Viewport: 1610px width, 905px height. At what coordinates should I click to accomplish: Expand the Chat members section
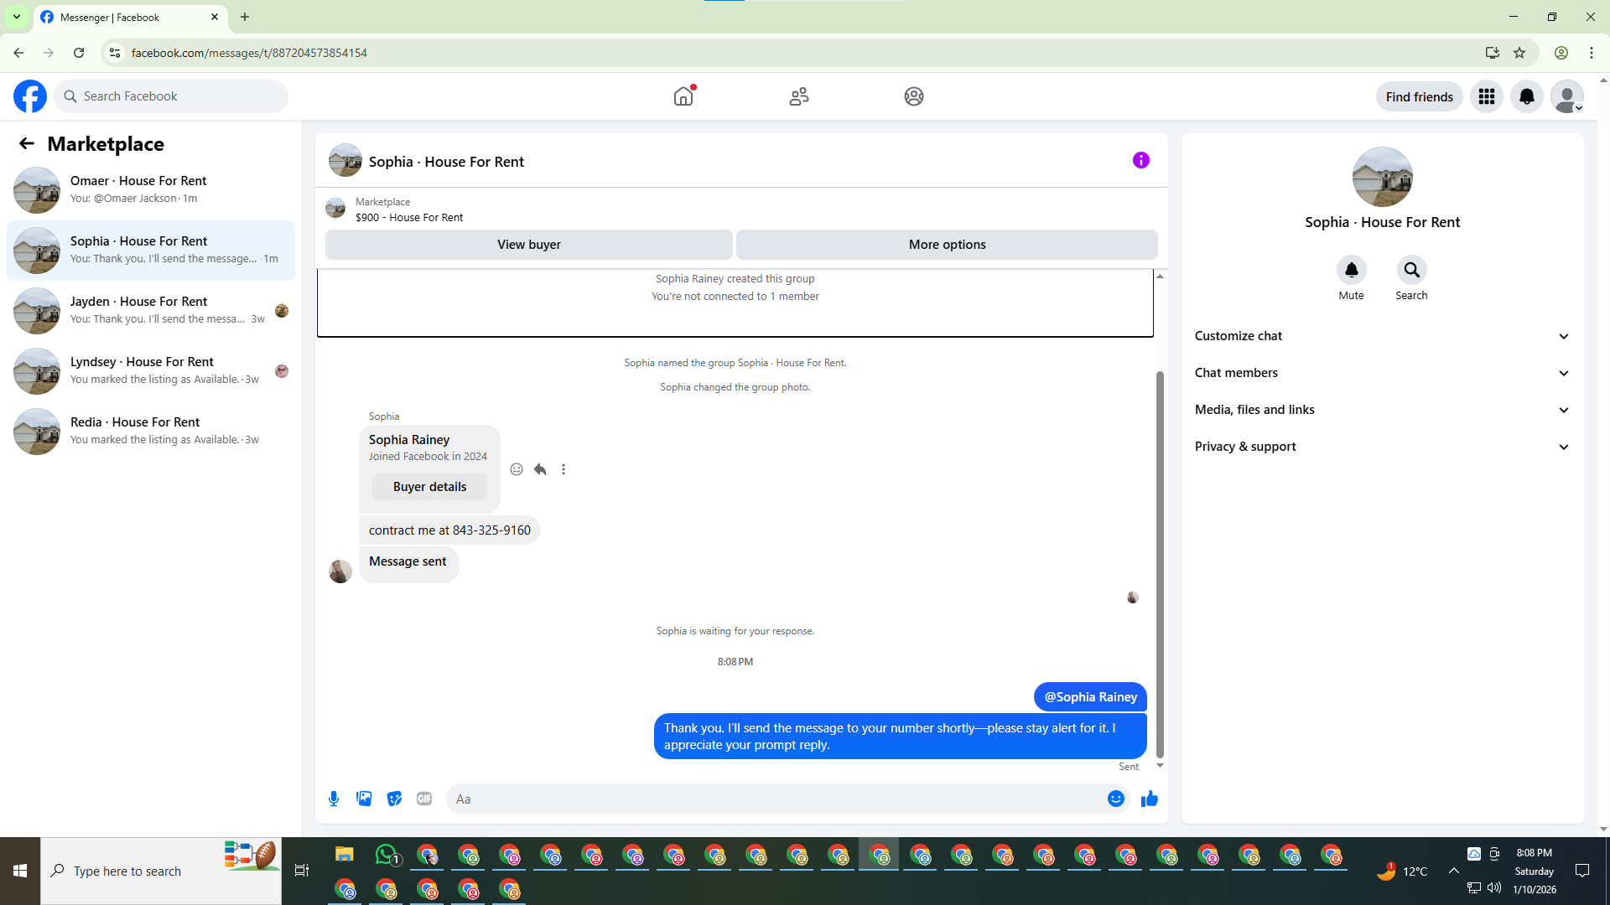pyautogui.click(x=1381, y=373)
